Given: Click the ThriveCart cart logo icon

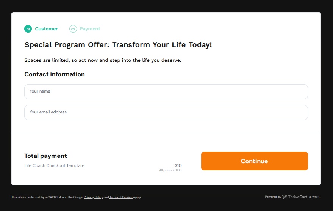Looking at the screenshot, I should coord(285,197).
